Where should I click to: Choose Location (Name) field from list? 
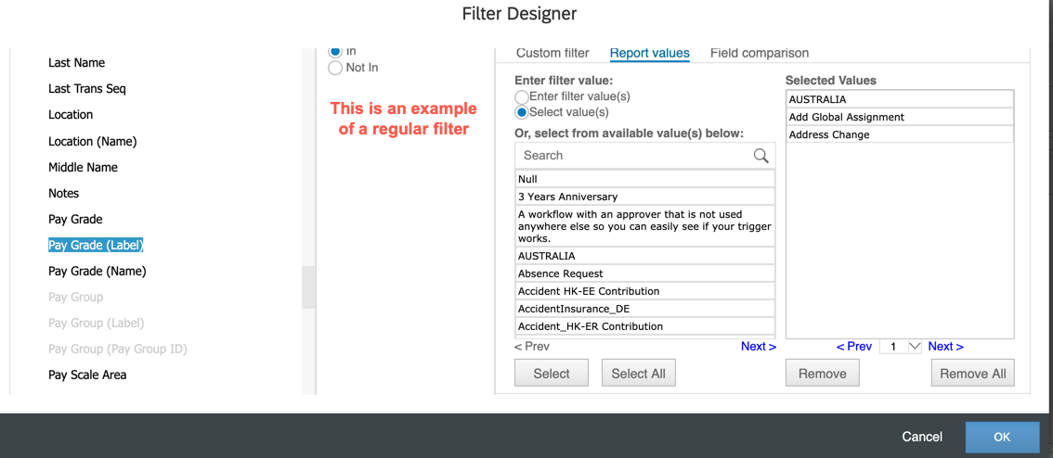pos(93,142)
